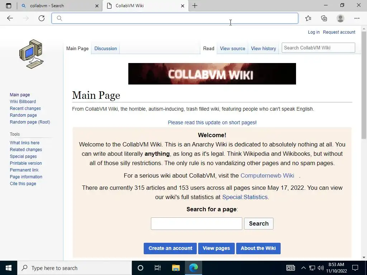The width and height of the screenshot is (367, 275).
Task: Close the collabvm - Search tab
Action: point(97,6)
